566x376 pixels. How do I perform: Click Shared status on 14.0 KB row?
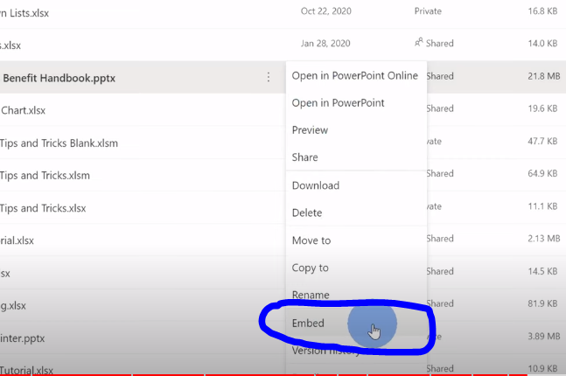click(440, 44)
